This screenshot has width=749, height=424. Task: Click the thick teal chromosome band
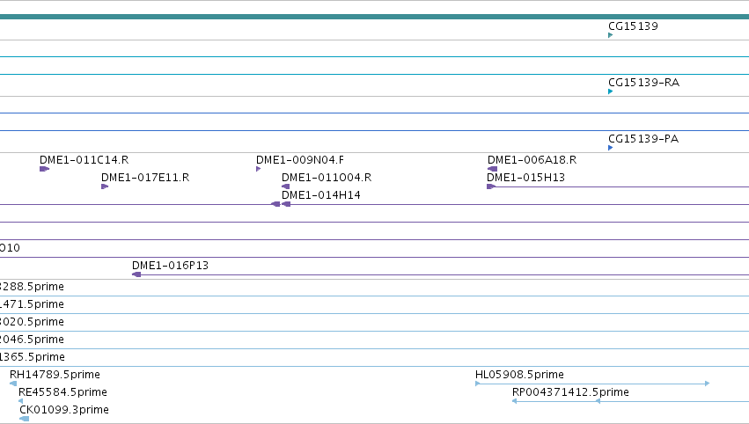click(x=375, y=17)
